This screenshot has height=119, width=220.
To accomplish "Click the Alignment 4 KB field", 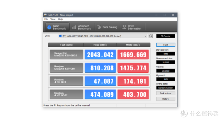I will click(x=166, y=79).
